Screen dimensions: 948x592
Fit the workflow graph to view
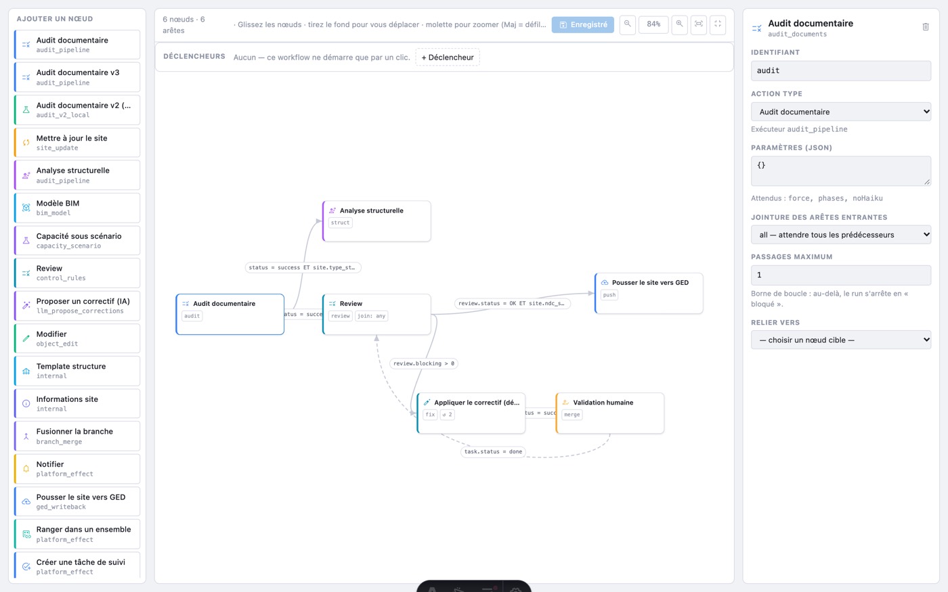pyautogui.click(x=699, y=24)
